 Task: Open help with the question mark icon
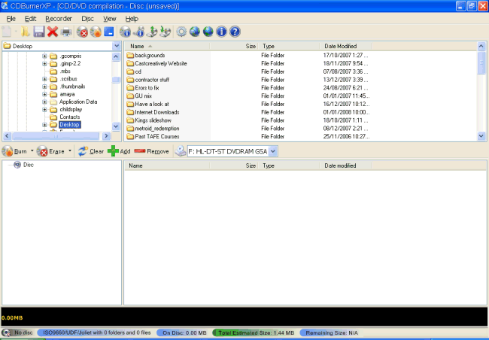pyautogui.click(x=235, y=32)
